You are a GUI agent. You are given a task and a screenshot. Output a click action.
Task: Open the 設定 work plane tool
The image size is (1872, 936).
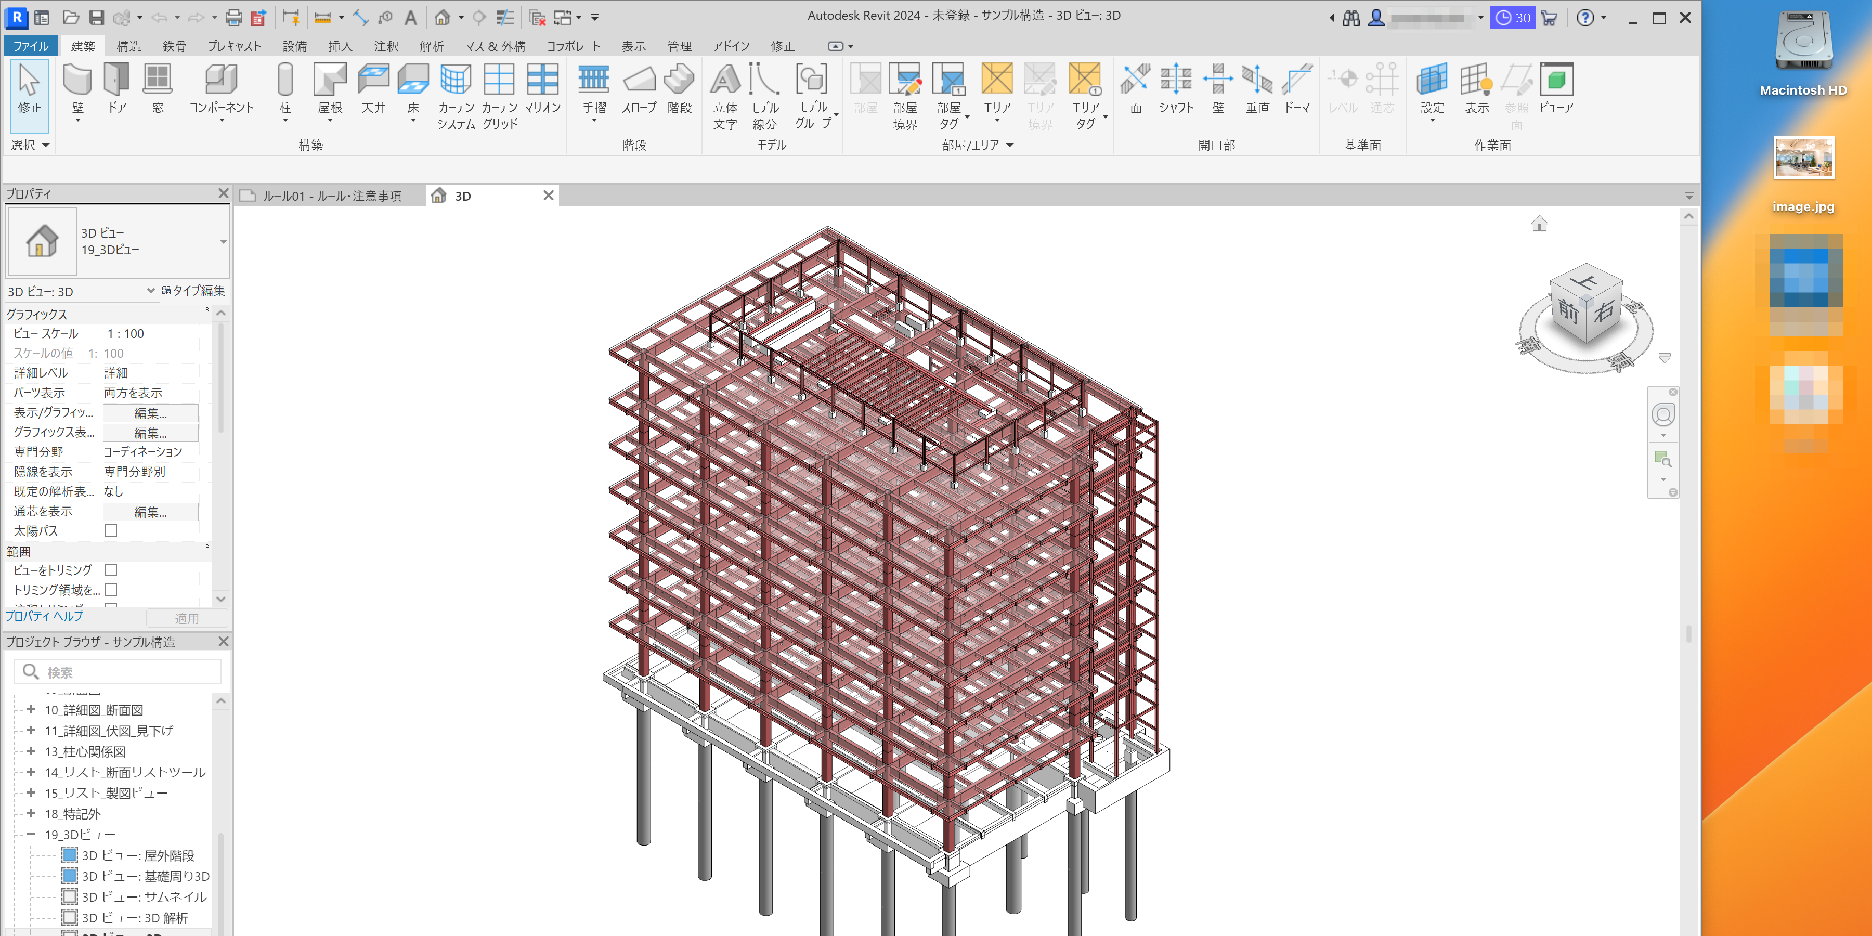[1433, 91]
